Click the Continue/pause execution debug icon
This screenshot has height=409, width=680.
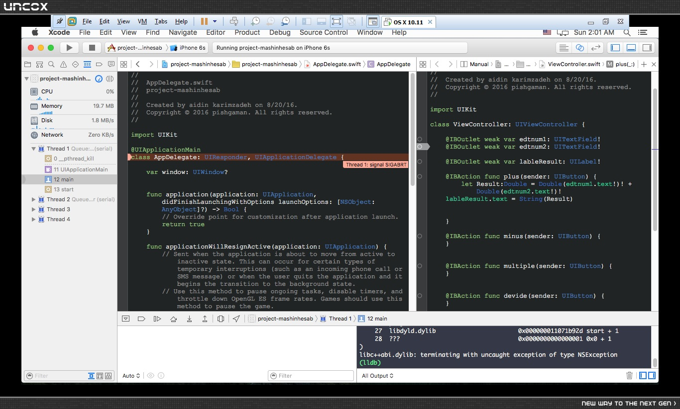[x=157, y=319]
